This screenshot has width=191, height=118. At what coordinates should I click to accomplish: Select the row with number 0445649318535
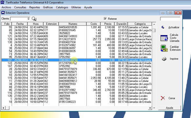77,27
